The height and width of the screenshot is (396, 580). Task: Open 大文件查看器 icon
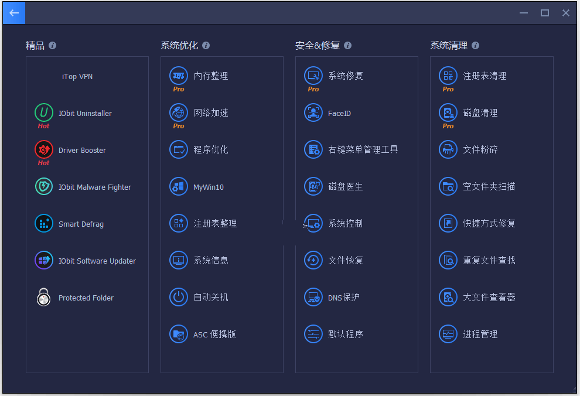[x=448, y=297]
